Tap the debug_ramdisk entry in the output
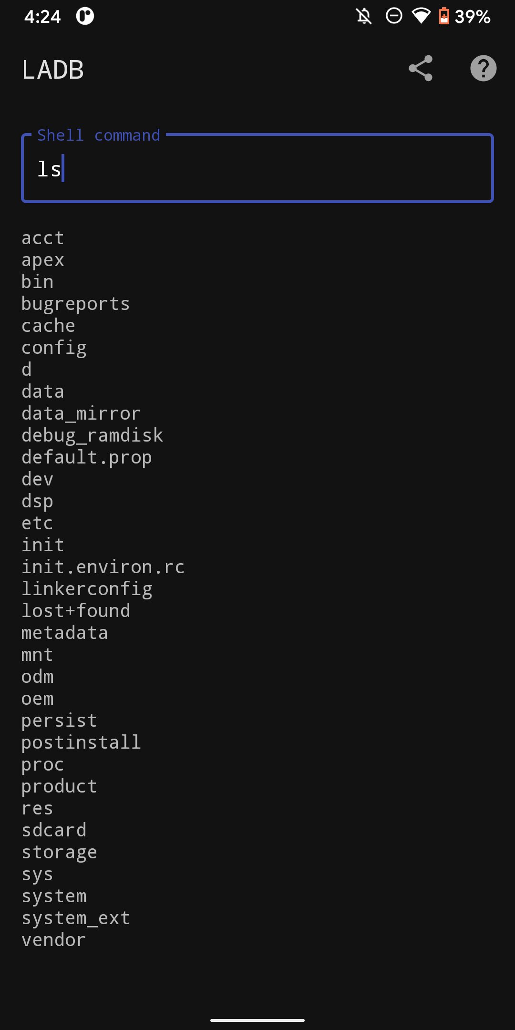Screen dimensions: 515x1030 92,435
